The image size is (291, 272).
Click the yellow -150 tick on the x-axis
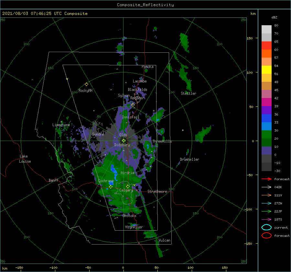click(x=19, y=267)
